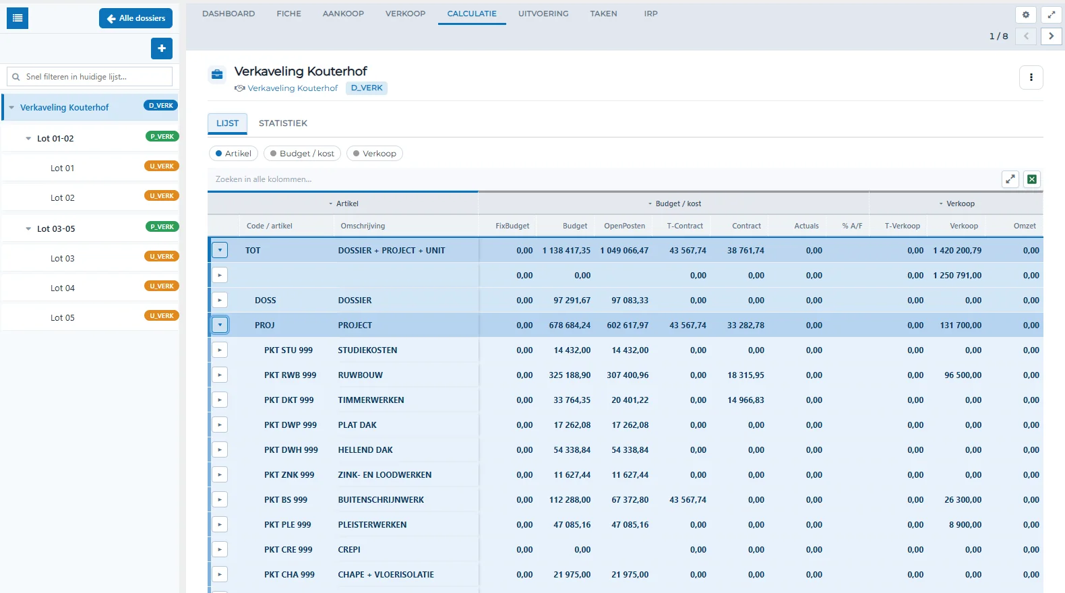The image size is (1065, 593).
Task: Collapse the PROJ project row
Action: tap(220, 325)
